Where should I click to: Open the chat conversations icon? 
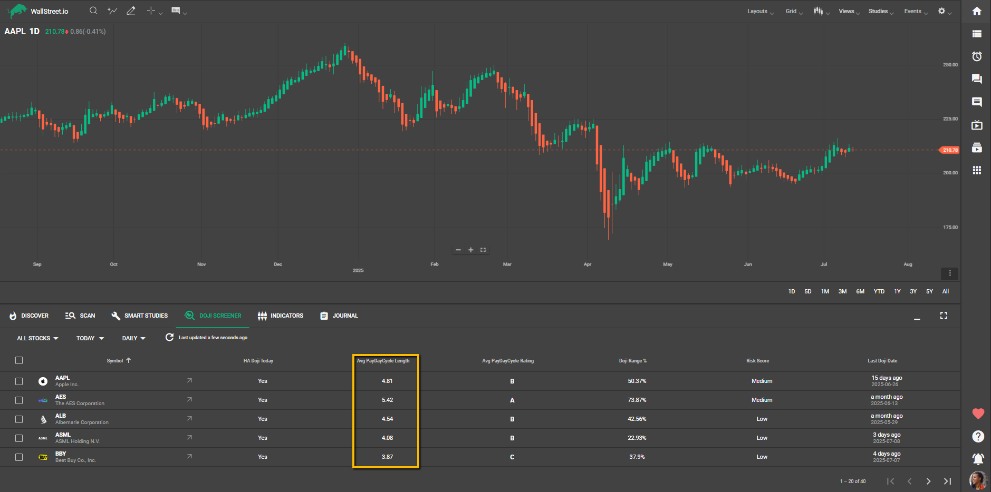coord(977,79)
